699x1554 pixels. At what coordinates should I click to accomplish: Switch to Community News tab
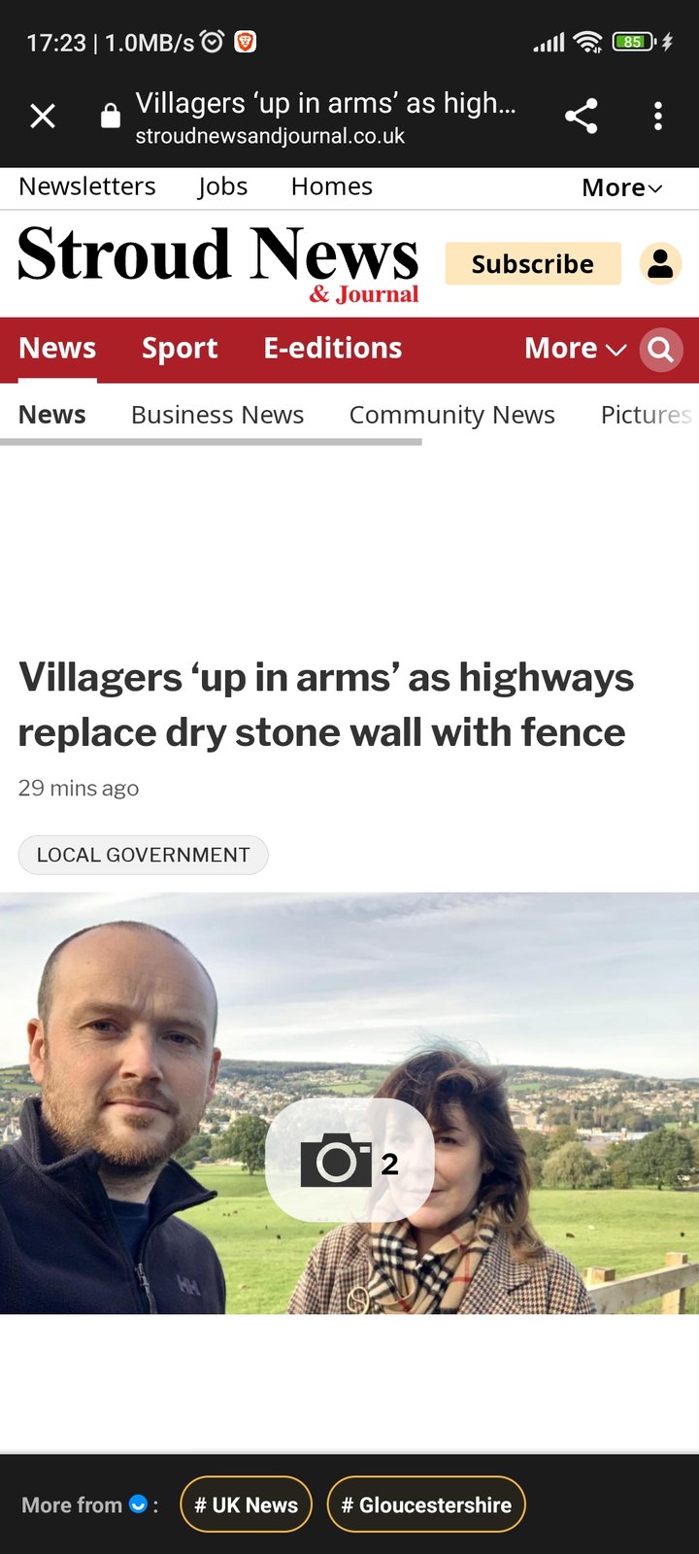[x=452, y=415]
